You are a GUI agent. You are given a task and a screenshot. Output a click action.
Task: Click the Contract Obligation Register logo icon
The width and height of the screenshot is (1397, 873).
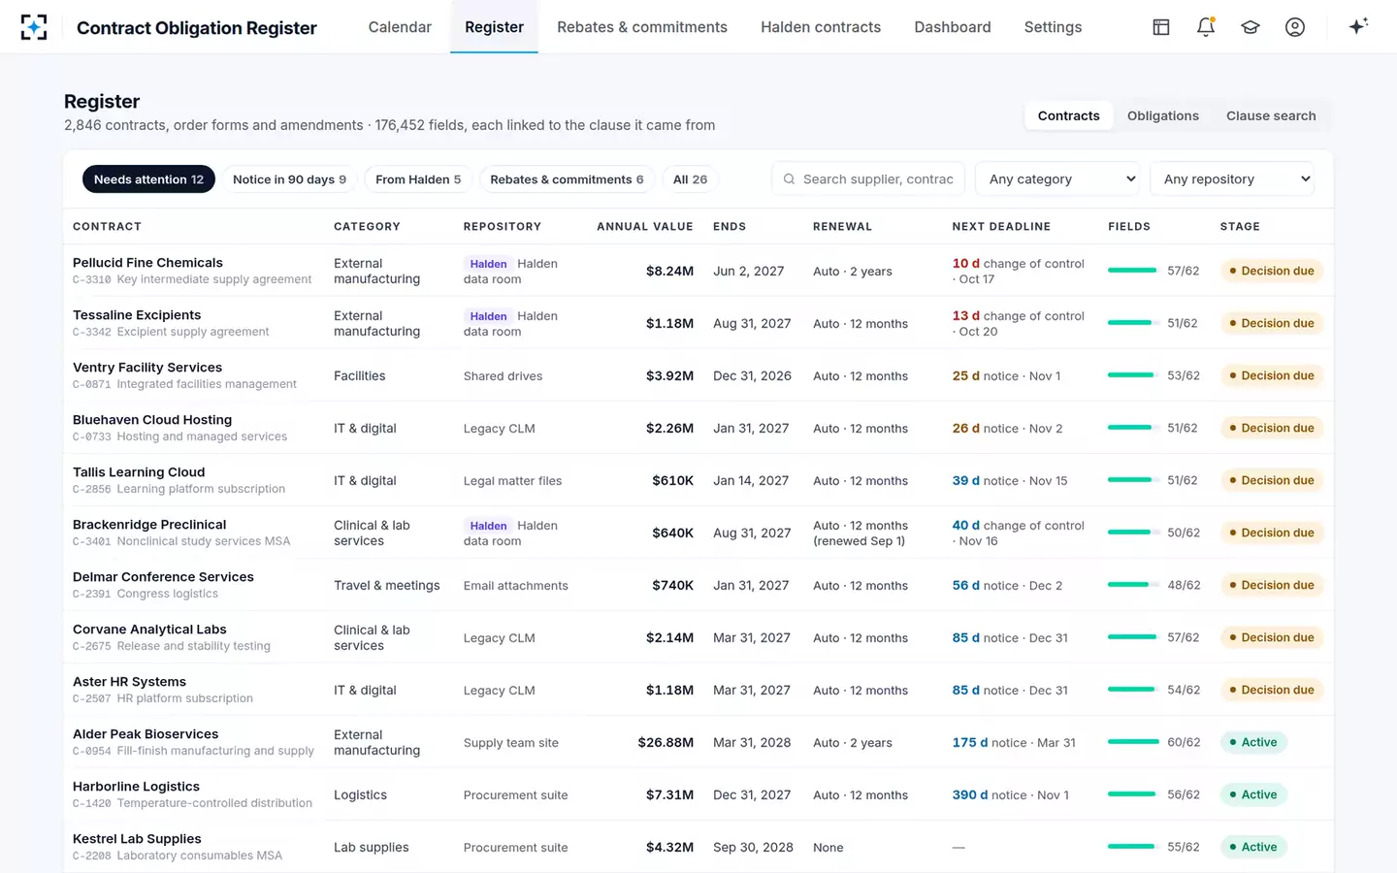pos(34,27)
